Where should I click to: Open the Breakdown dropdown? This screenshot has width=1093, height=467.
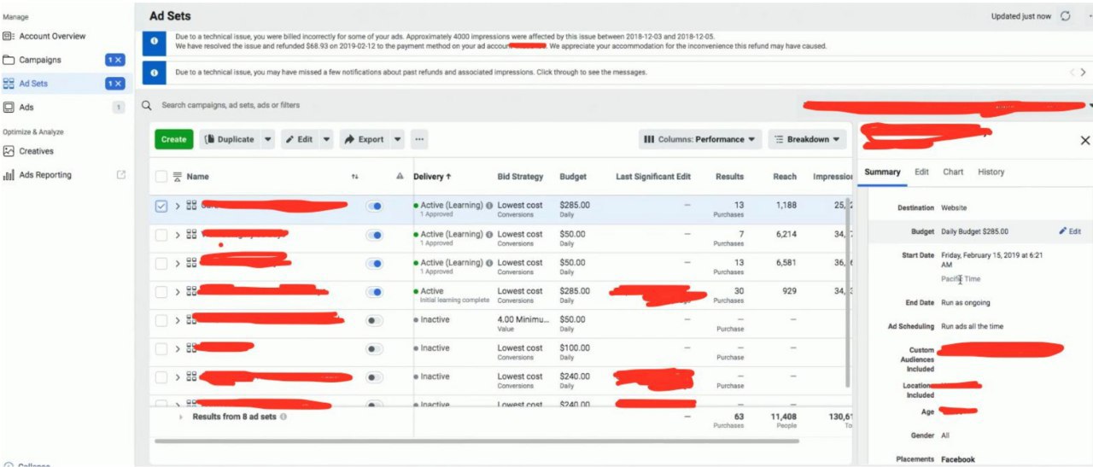[807, 139]
